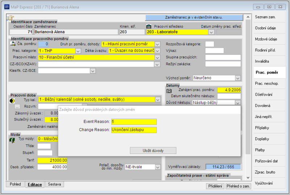Click the building icon beside Pracovní středisko
The image size is (290, 195).
point(149,26)
